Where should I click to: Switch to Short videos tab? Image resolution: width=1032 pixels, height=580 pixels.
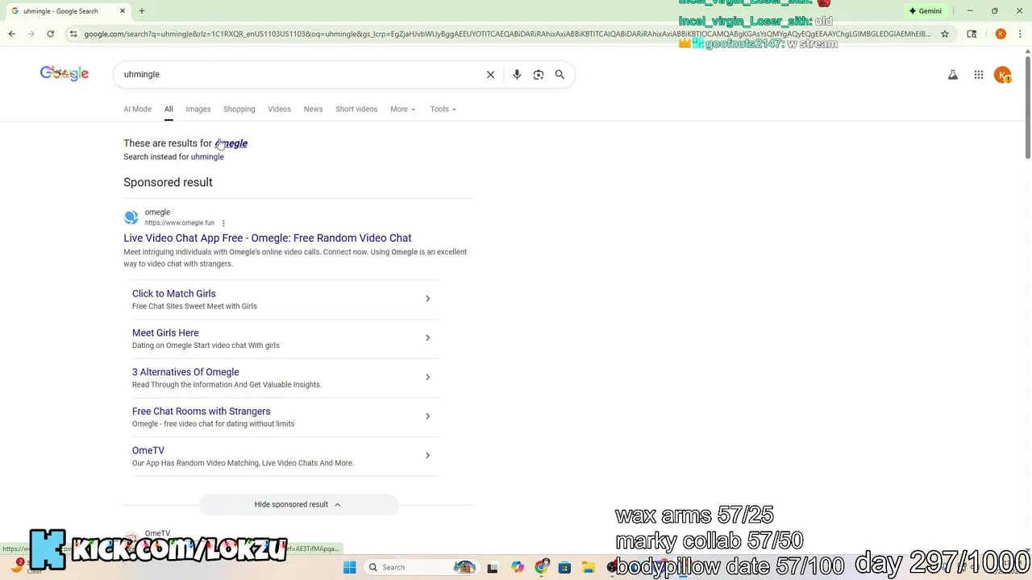[x=356, y=109]
